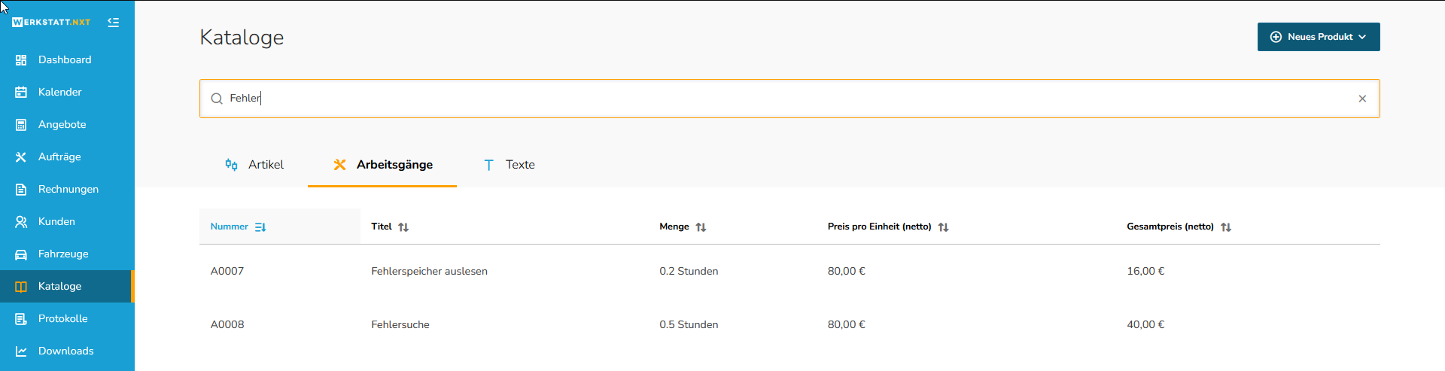Switch to the Texte tab
Screen dimensions: 1445x371
pyautogui.click(x=510, y=165)
